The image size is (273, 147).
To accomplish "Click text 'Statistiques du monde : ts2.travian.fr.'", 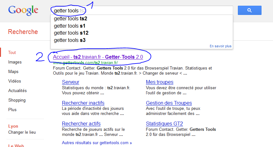I will point(96,88).
